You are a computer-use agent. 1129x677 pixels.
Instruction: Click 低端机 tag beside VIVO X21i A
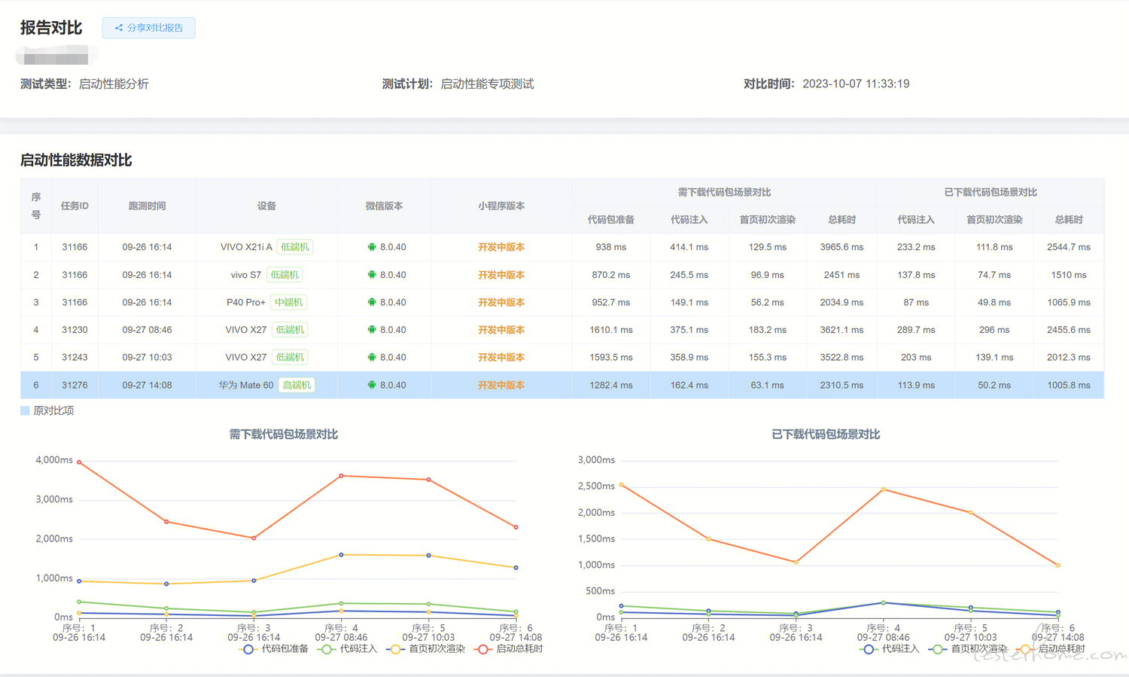pyautogui.click(x=295, y=247)
